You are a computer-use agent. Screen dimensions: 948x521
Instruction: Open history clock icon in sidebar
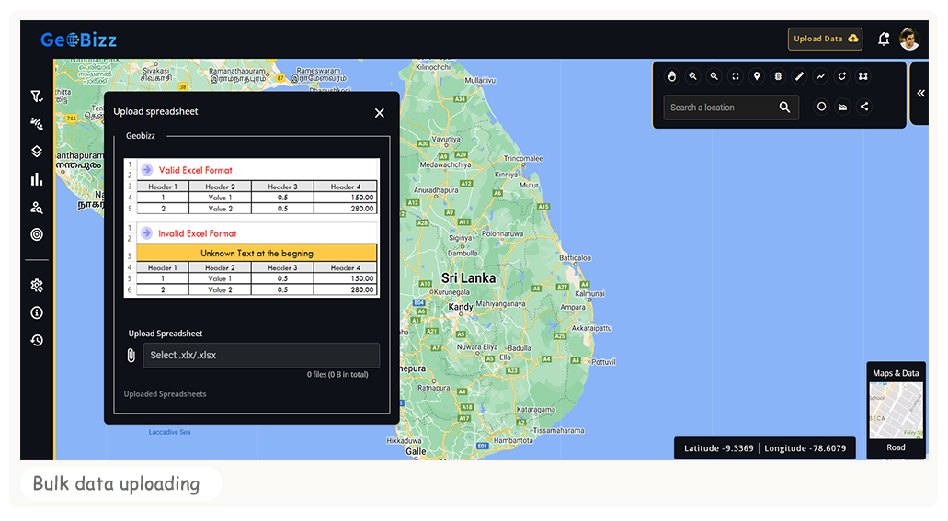pyautogui.click(x=37, y=340)
